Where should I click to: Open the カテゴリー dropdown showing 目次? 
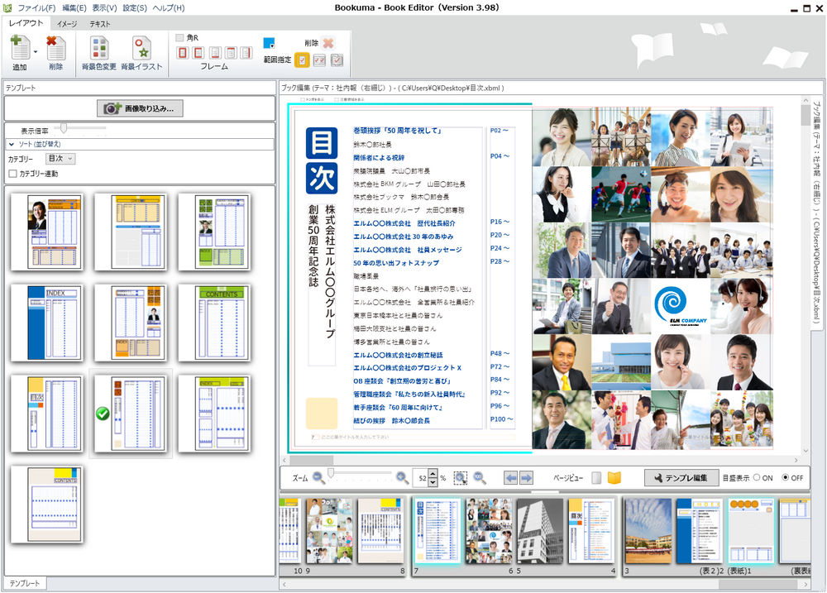tap(60, 158)
